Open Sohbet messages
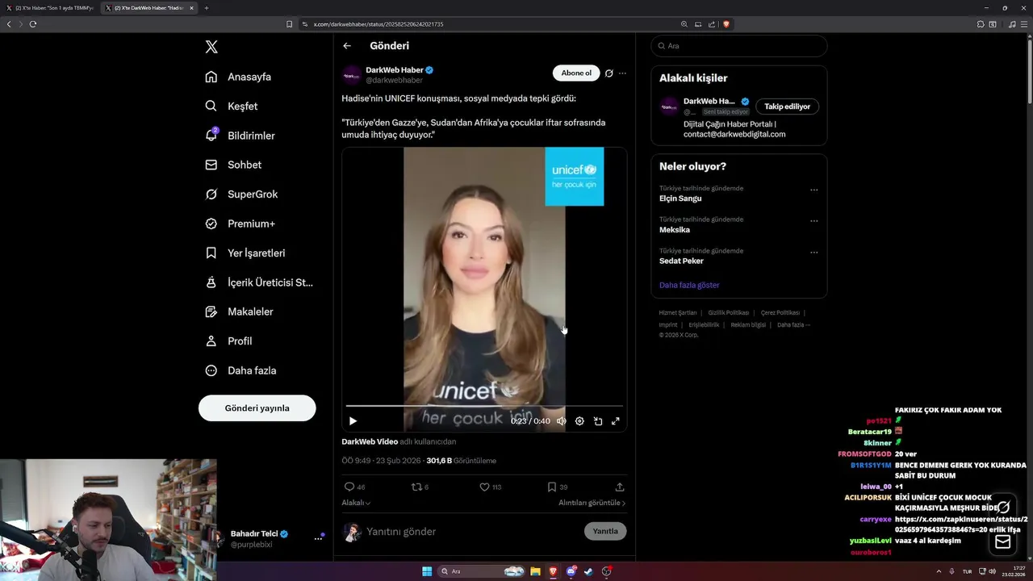 click(x=233, y=165)
